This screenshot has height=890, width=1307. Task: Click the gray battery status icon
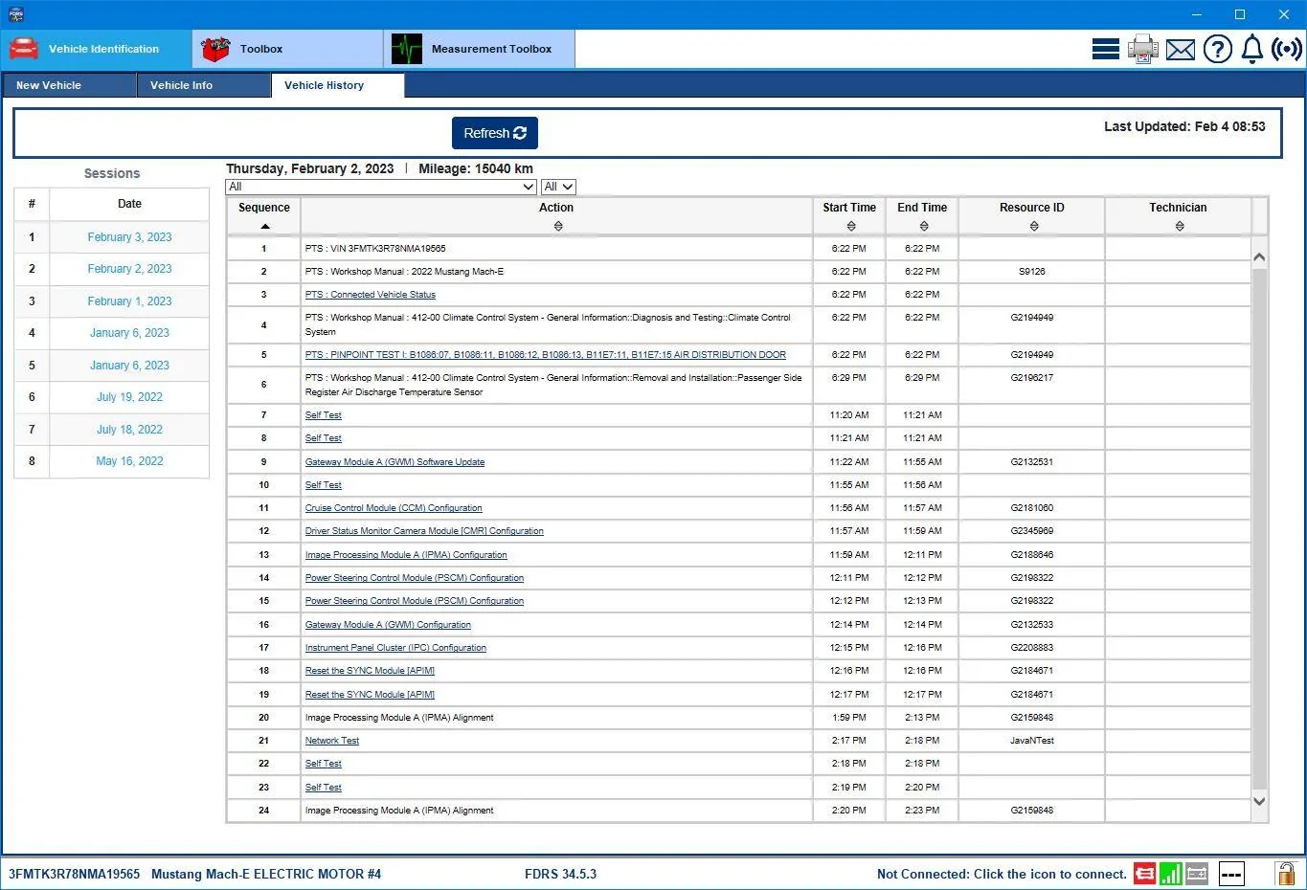[x=1196, y=874]
